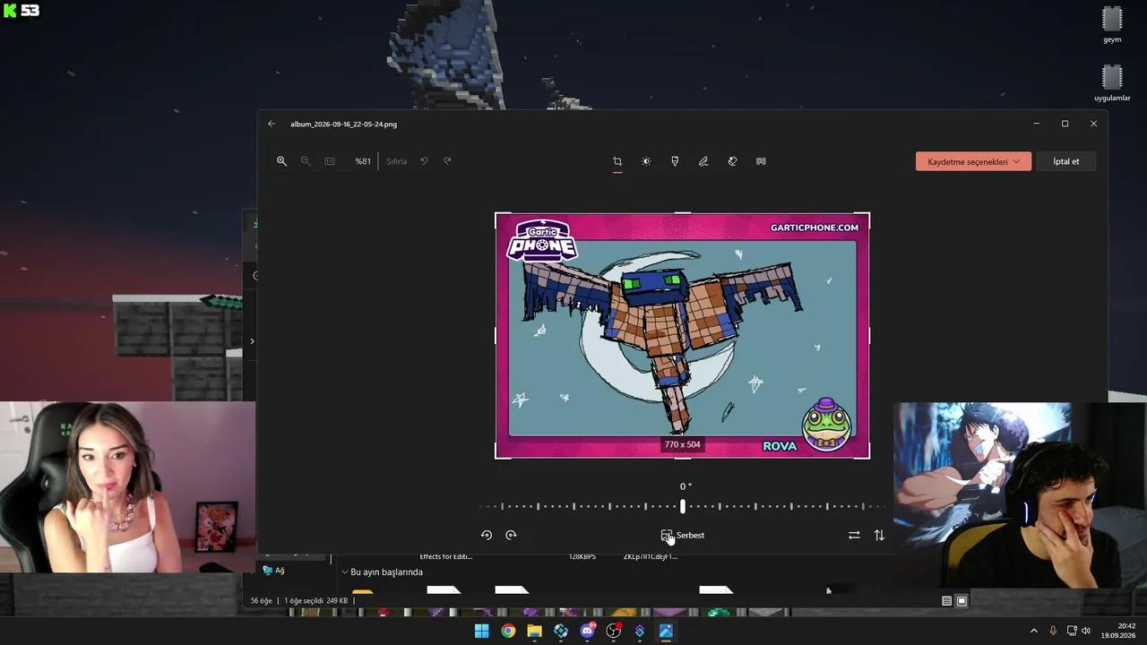Screen dimensions: 1147x645
Task: Click the microphone tray icon
Action: (1053, 631)
